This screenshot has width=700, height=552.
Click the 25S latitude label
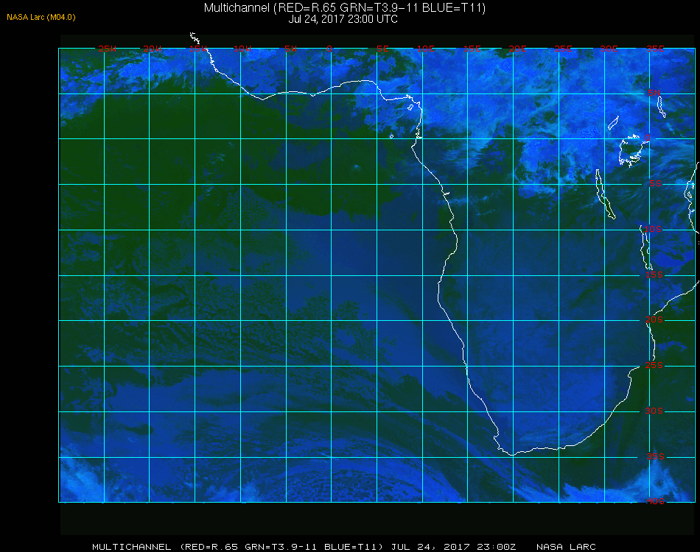point(654,365)
